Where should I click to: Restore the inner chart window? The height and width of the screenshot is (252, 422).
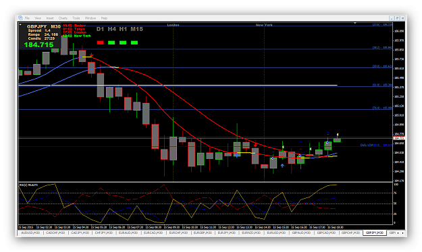[x=397, y=18]
